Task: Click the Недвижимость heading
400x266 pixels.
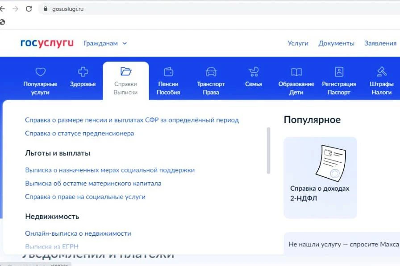Action: pyautogui.click(x=52, y=217)
